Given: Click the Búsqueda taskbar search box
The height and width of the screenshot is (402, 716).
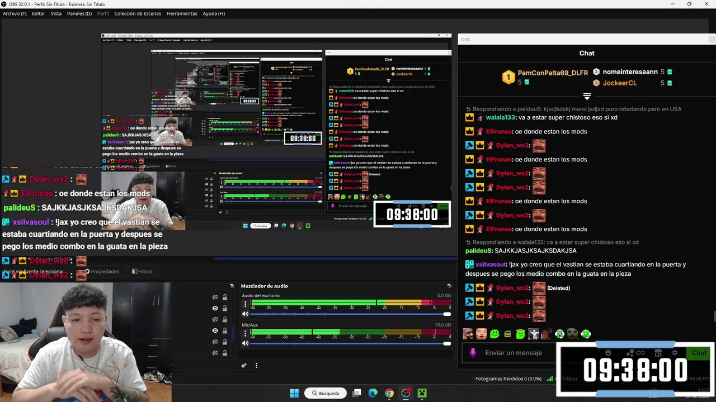Looking at the screenshot, I should tap(326, 393).
